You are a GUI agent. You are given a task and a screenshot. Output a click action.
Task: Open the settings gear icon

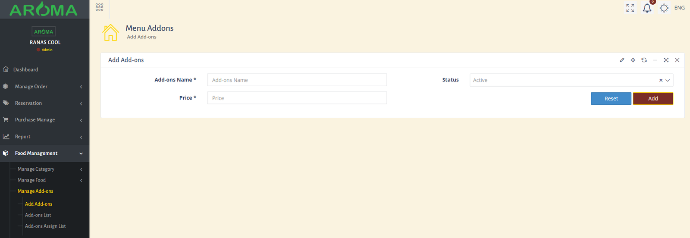click(664, 8)
